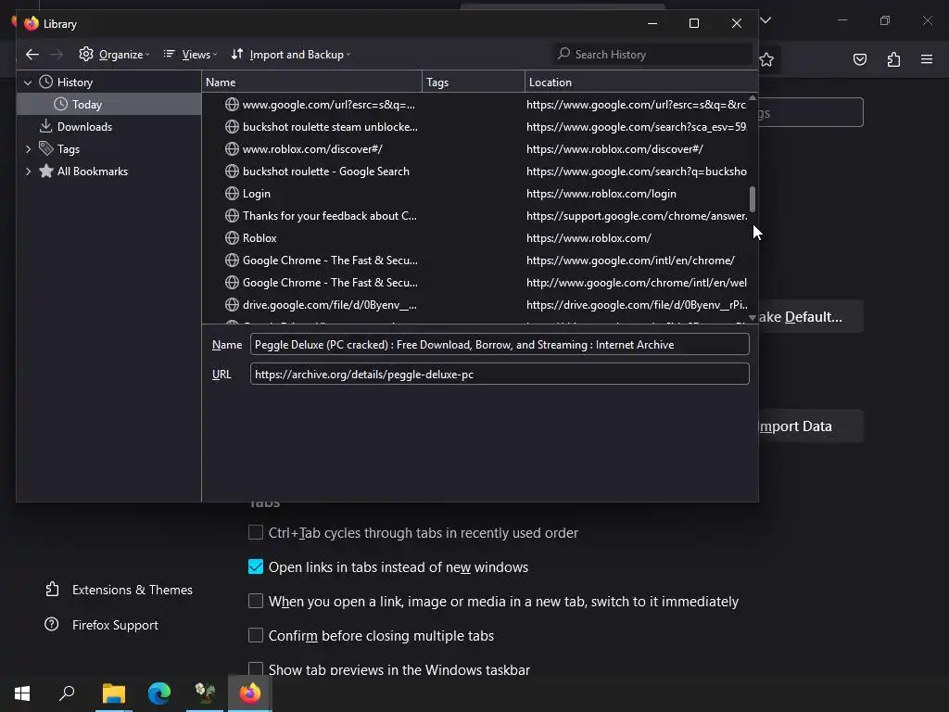Click globe icon of drive.google.com entry

(232, 304)
